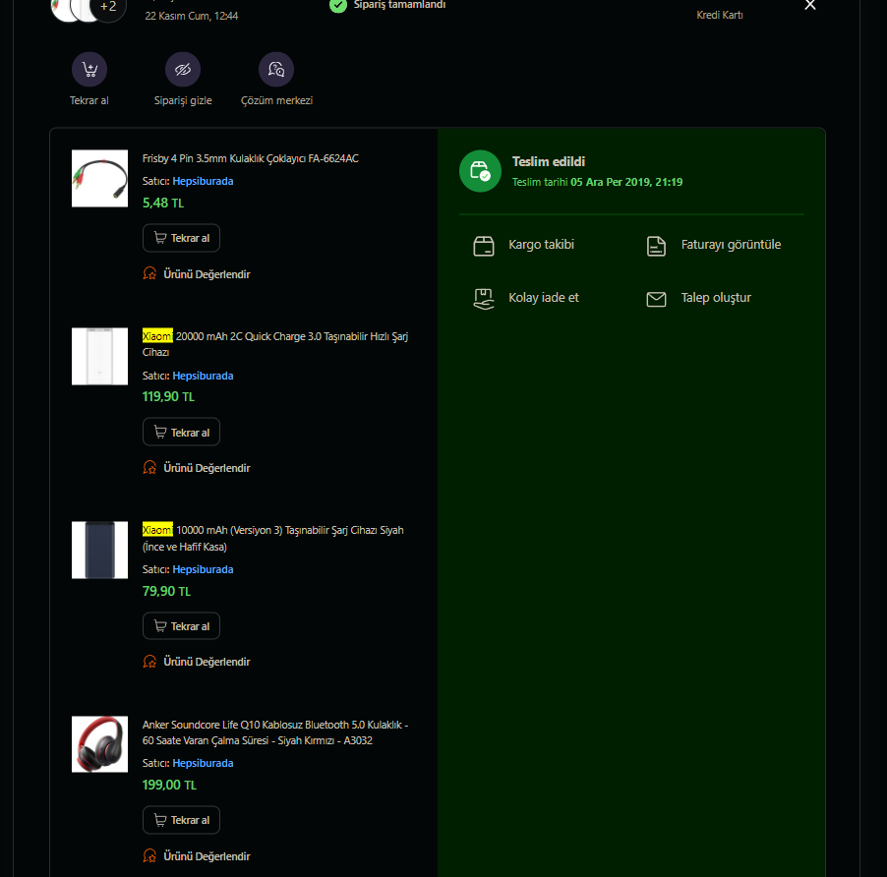Select the 5,48 TL price
Screen dimensions: 887x877
(x=163, y=203)
